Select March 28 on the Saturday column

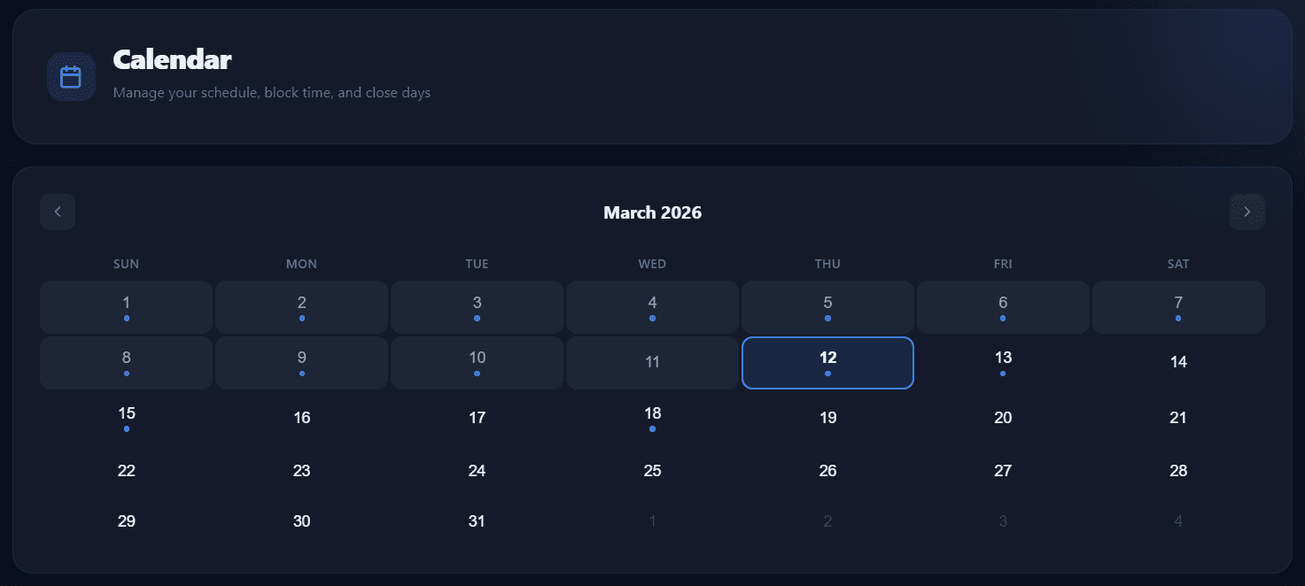pos(1178,470)
